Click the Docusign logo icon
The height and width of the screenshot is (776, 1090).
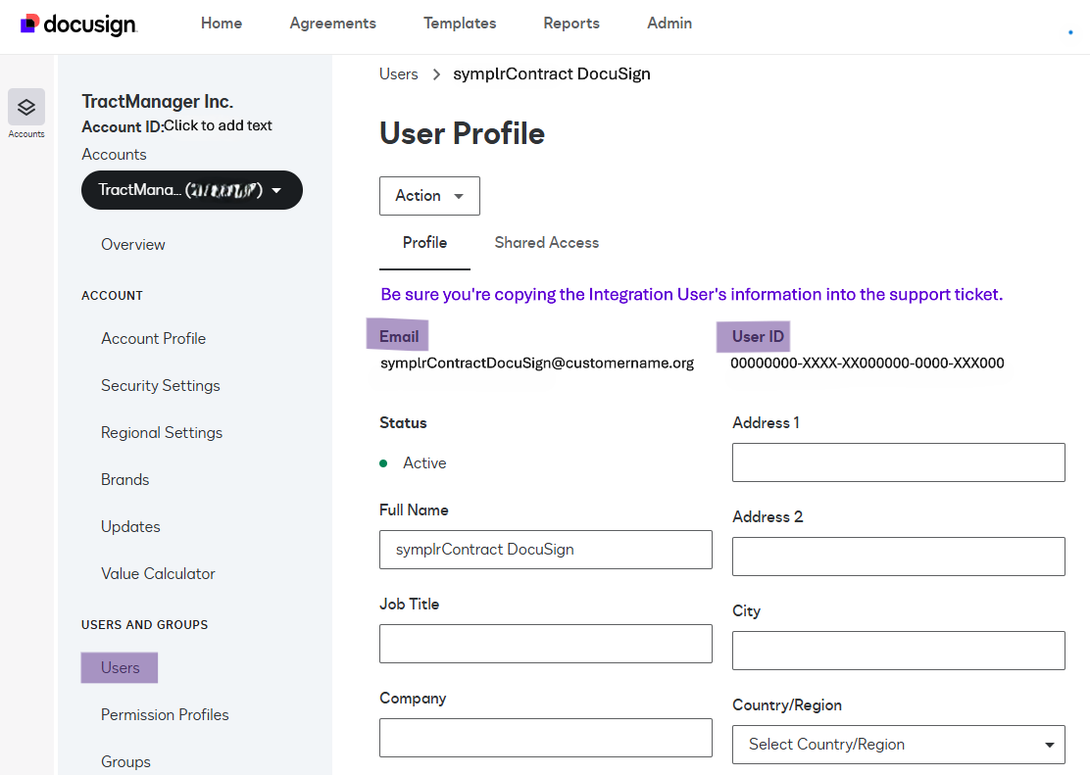28,24
